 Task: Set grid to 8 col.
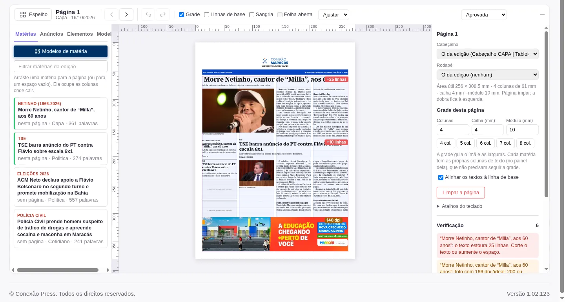525,143
